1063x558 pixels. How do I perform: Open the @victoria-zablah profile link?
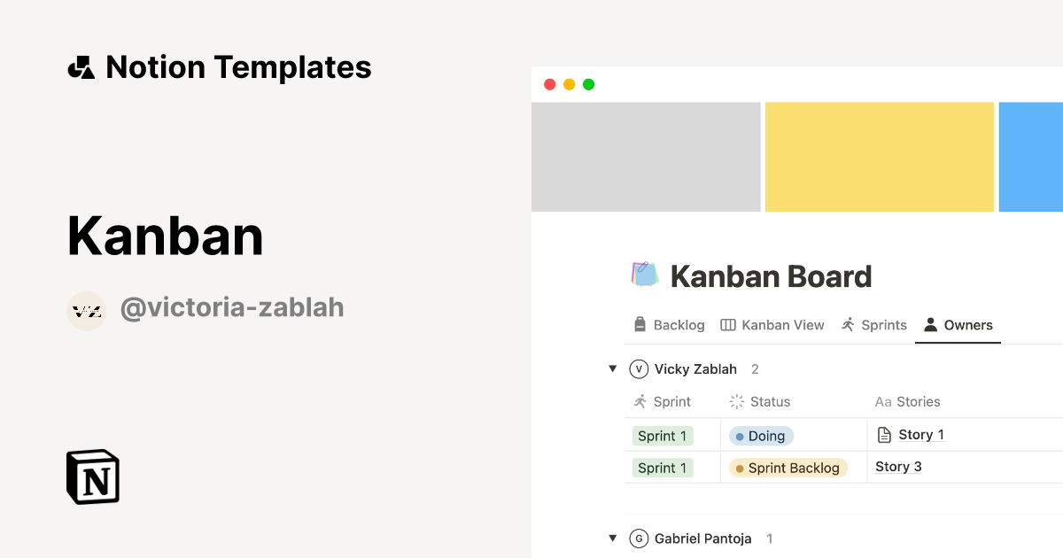click(232, 308)
